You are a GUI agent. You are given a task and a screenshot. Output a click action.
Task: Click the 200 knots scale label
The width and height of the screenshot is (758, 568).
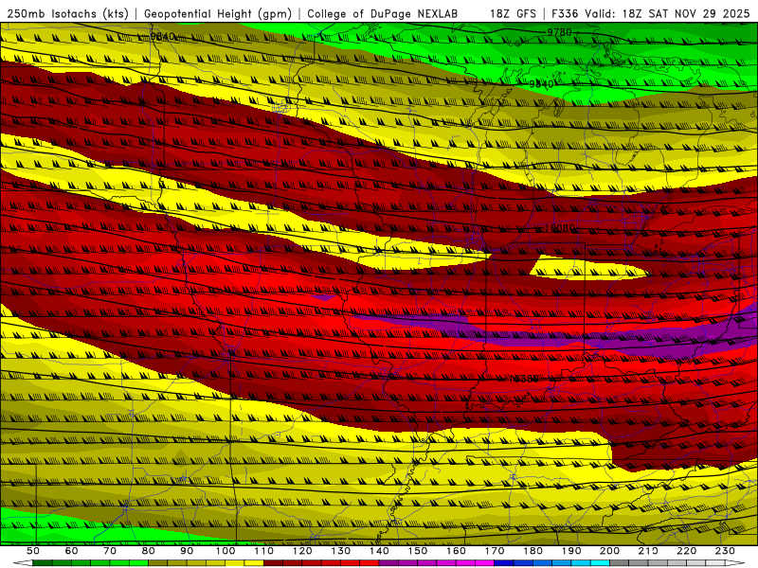click(609, 551)
